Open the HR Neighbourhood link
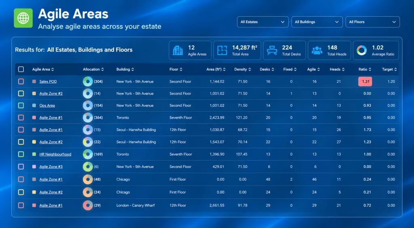The height and width of the screenshot is (228, 414). tap(55, 154)
